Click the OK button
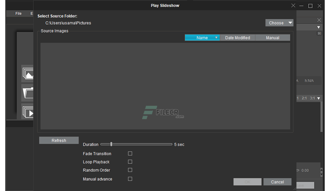 point(247,182)
